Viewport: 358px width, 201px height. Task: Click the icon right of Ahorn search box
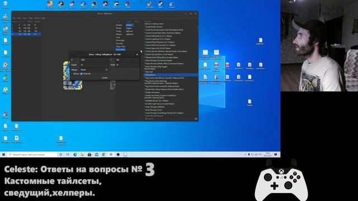point(196,119)
